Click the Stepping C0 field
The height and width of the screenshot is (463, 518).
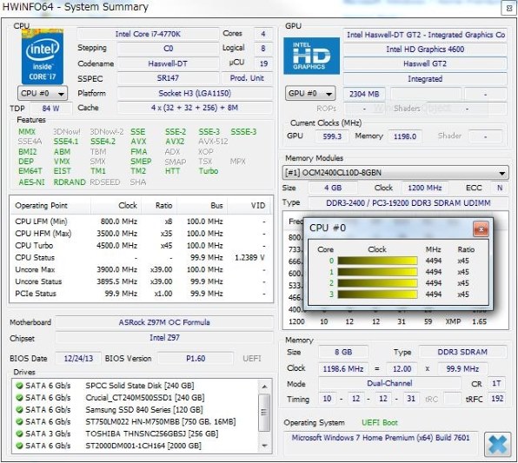tap(168, 49)
